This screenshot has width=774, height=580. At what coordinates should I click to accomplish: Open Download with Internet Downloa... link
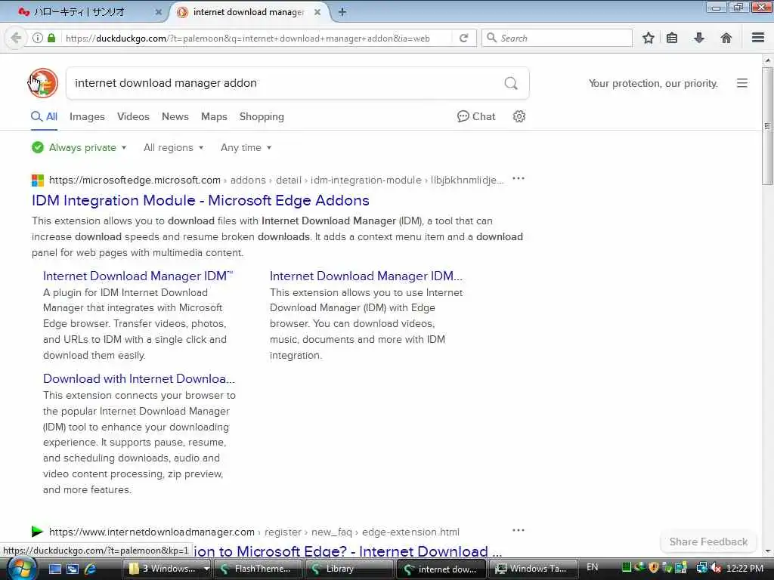point(139,379)
